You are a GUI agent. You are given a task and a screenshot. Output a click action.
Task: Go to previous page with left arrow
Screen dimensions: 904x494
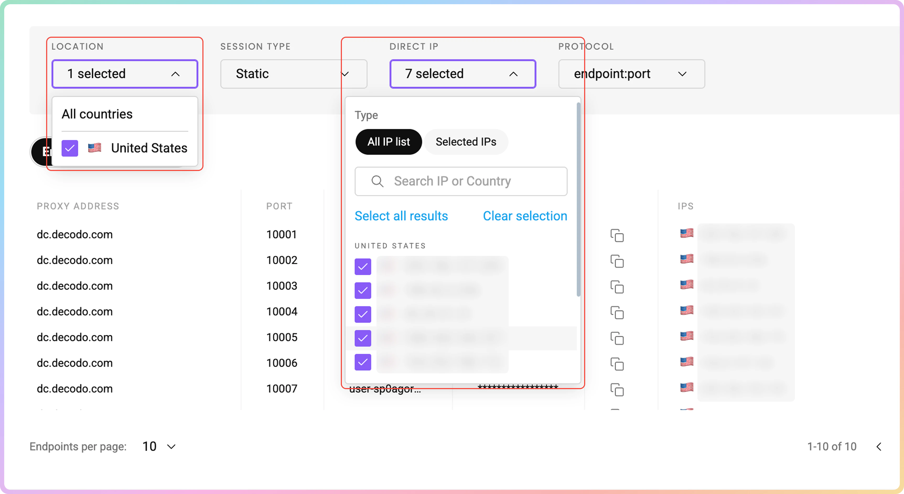click(879, 447)
